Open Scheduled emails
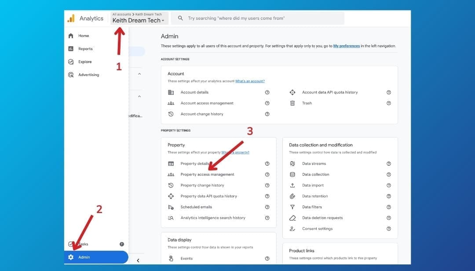The height and width of the screenshot is (271, 475). tap(196, 207)
